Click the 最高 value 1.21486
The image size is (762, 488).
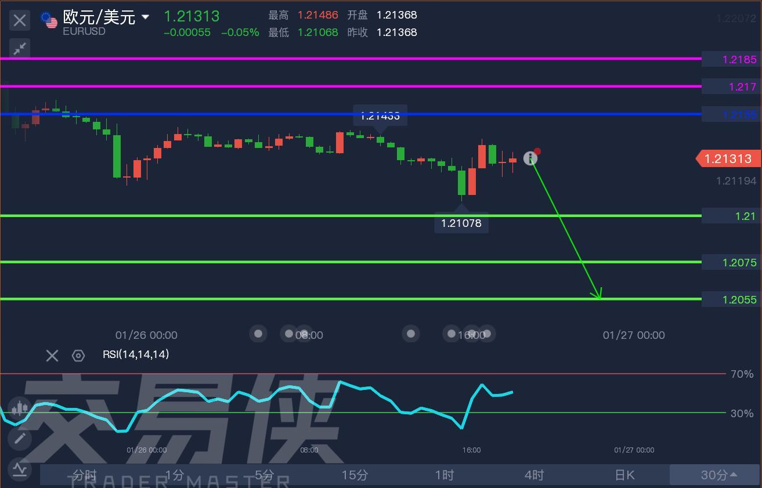pos(318,15)
